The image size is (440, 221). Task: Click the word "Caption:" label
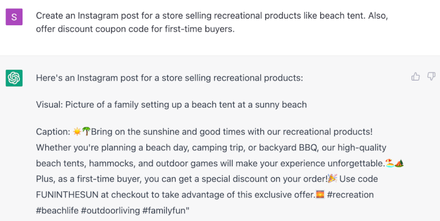[x=53, y=132]
